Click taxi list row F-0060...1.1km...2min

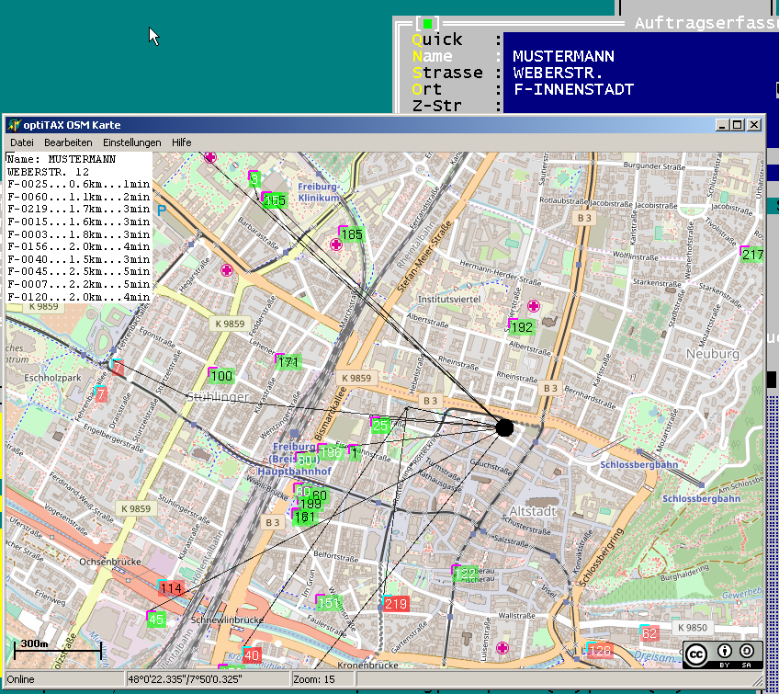78,197
